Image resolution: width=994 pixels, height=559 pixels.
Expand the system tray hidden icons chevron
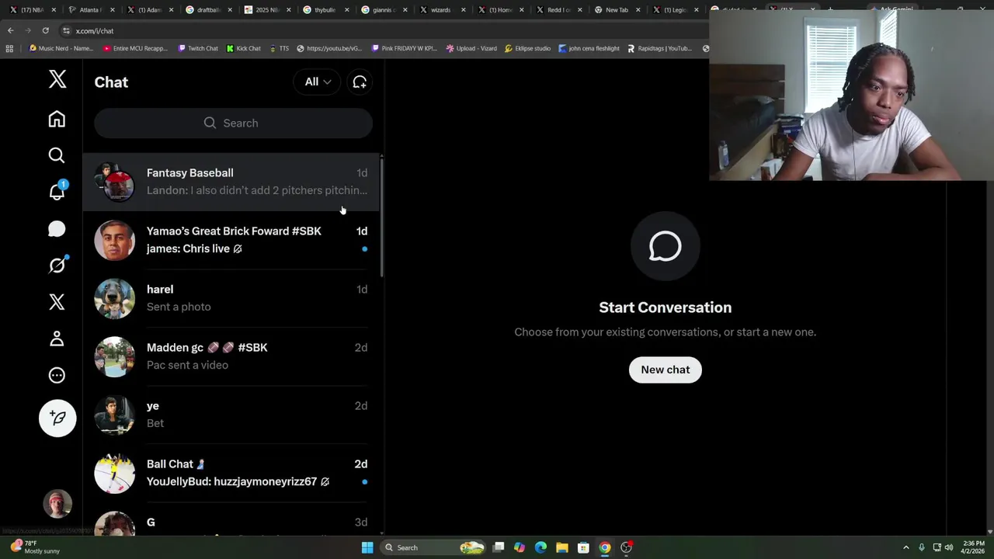(906, 547)
